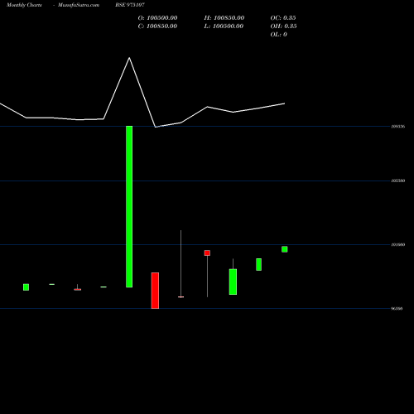This screenshot has width=414, height=414.
Task: Click the last green candle on the right
Action: [x=285, y=249]
